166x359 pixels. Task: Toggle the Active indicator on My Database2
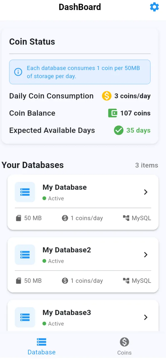[x=44, y=261]
